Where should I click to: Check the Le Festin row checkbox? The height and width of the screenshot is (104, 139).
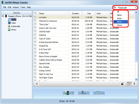tap(35, 17)
